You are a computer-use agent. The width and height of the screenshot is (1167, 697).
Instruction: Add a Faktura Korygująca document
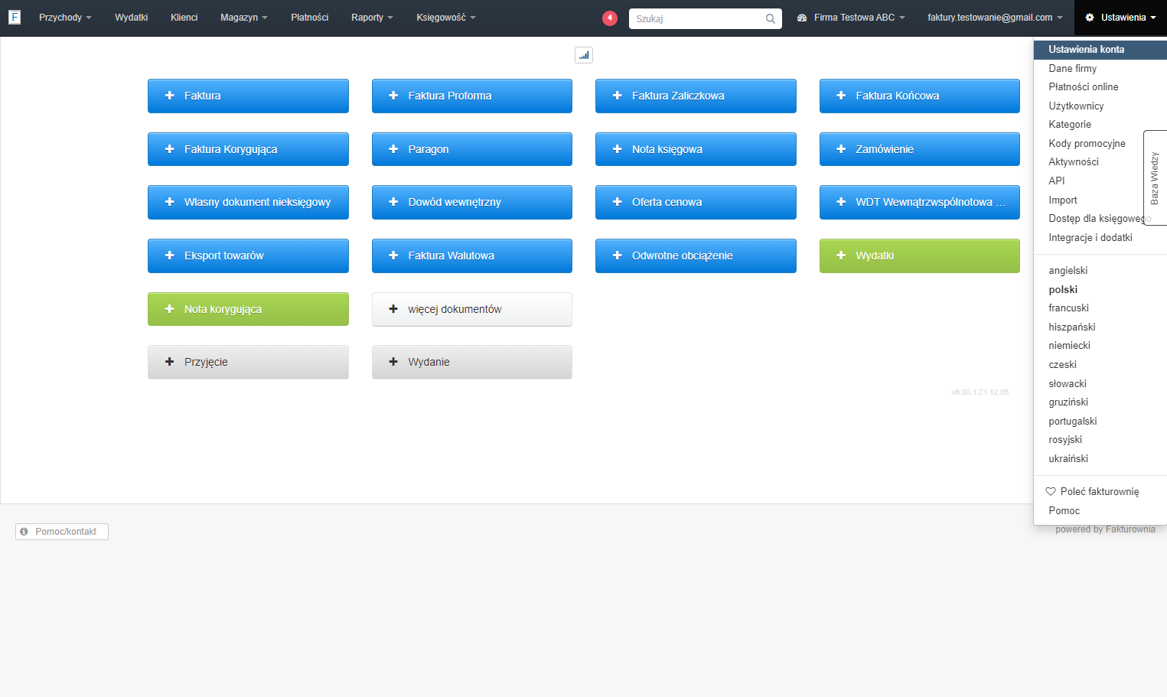248,149
